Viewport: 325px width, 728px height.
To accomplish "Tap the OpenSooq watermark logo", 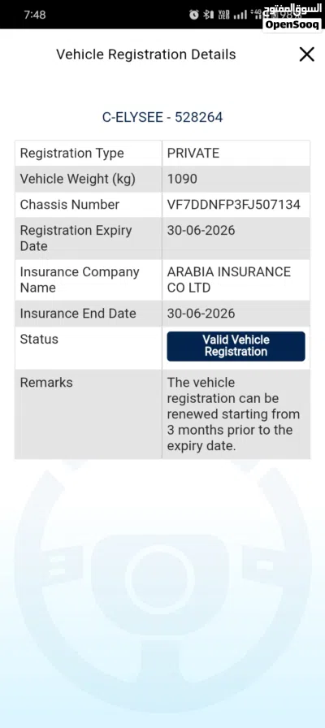I will click(x=292, y=19).
